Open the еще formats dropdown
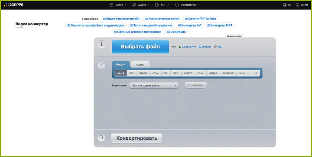The image size is (312, 157). tap(248, 73)
